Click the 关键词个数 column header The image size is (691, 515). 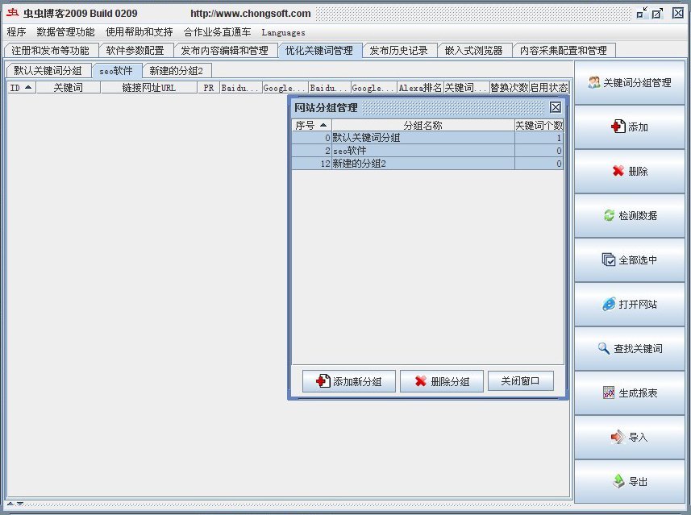point(539,126)
